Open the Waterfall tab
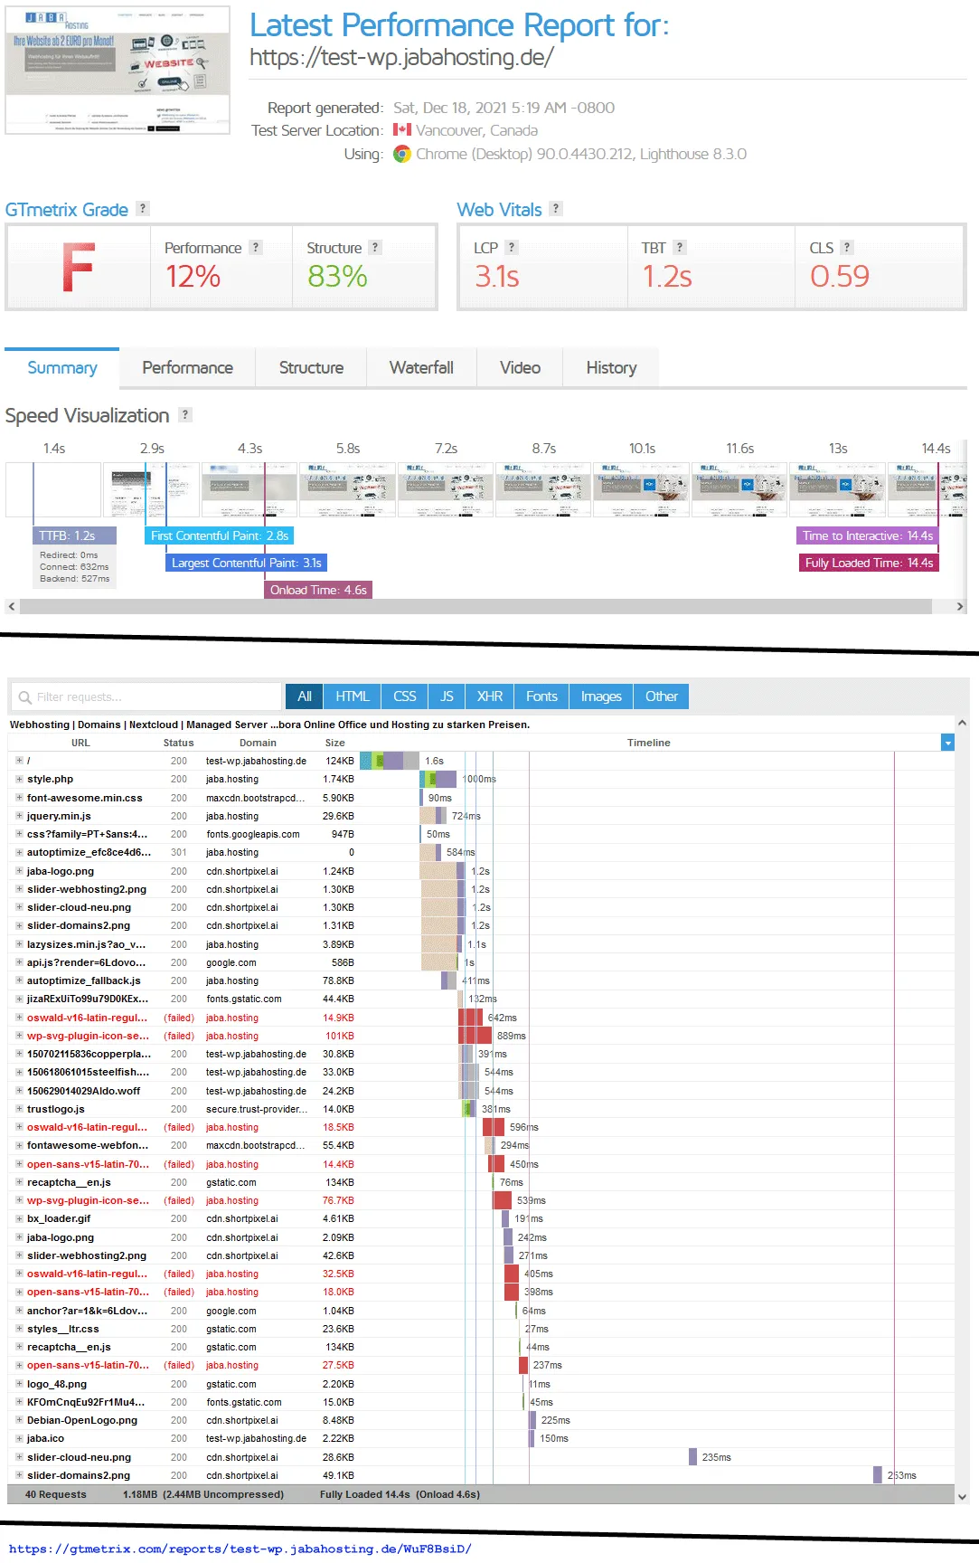The height and width of the screenshot is (1563, 979). coord(421,368)
